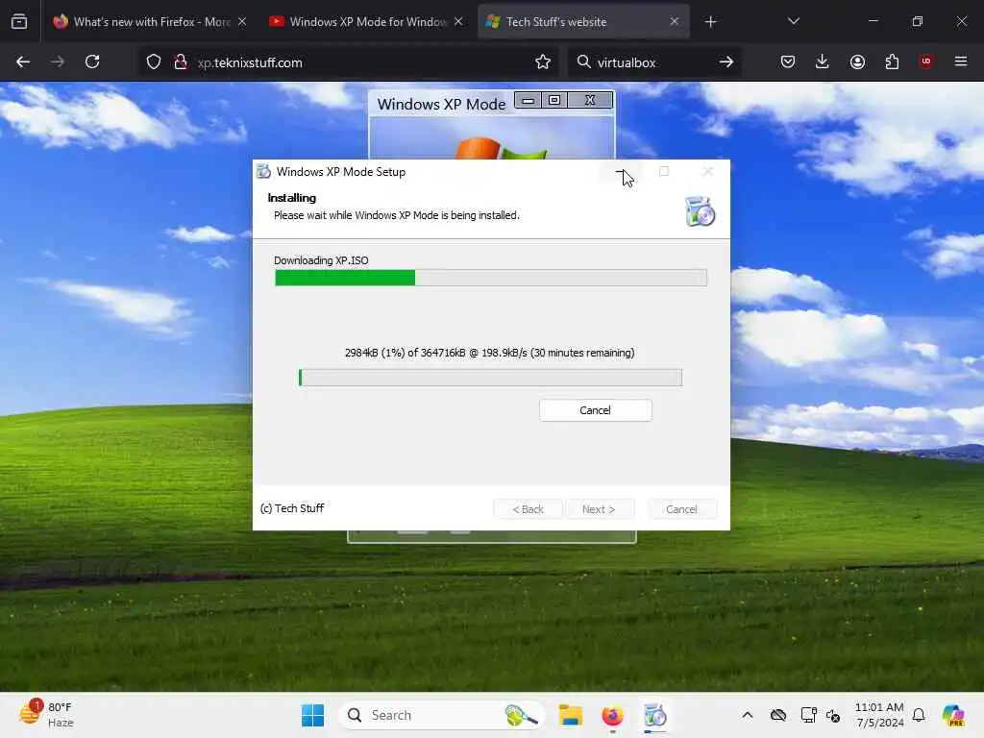Viewport: 984px width, 738px height.
Task: Maximize the Windows XP Mode web window
Action: tap(554, 100)
